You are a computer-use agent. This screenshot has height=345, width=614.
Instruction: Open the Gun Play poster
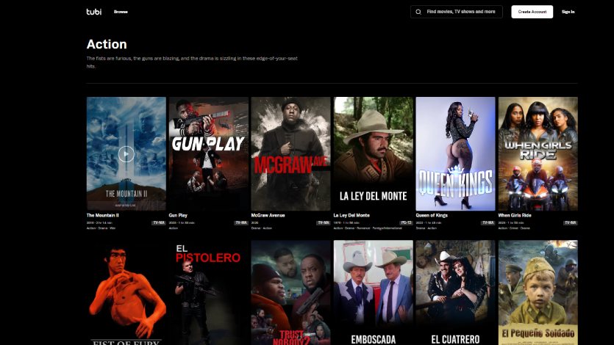[x=209, y=154]
